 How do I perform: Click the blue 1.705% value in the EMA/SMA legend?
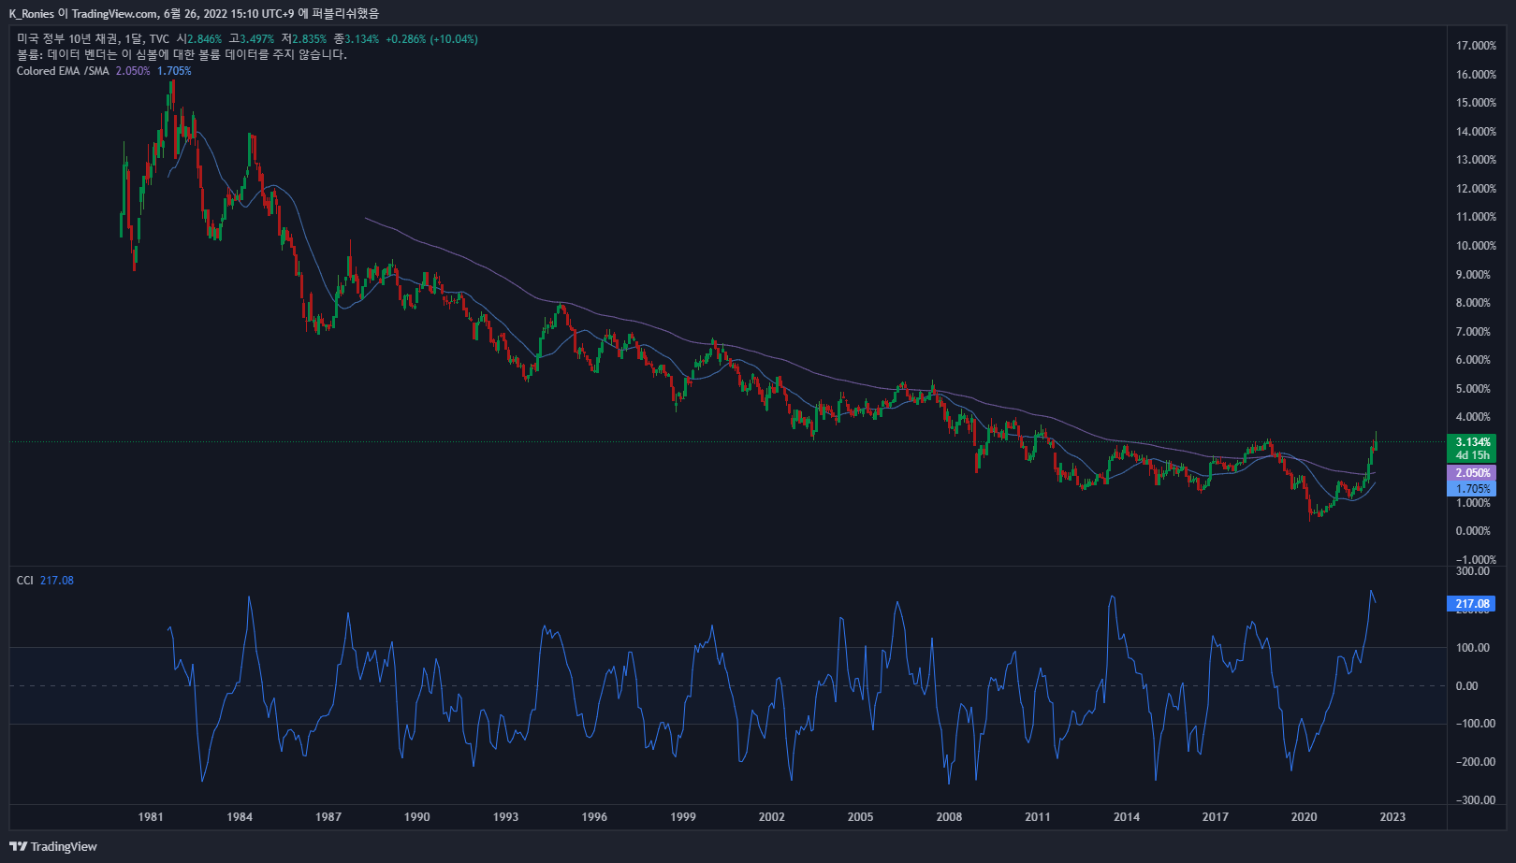tap(174, 71)
